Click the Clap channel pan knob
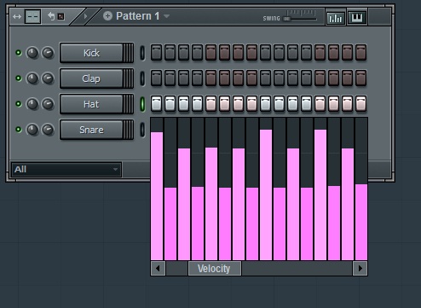This screenshot has width=421, height=308. click(x=32, y=78)
